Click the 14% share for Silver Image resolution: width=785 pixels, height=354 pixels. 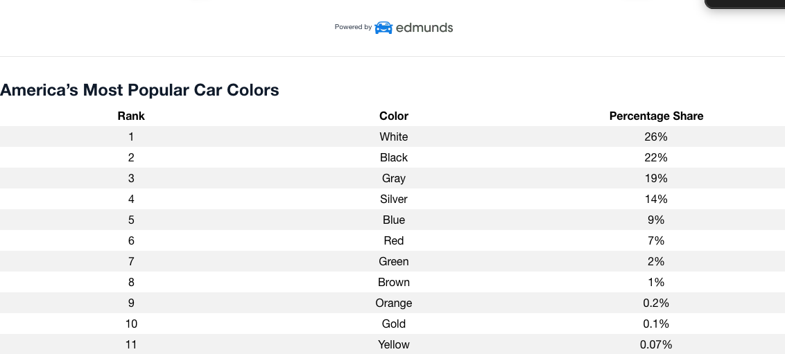point(656,199)
